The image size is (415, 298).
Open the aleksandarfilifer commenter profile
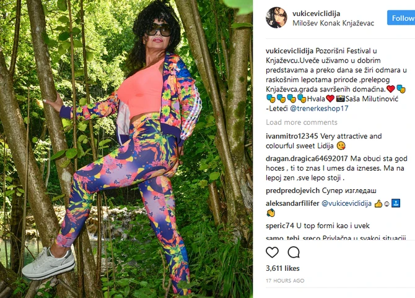(x=292, y=203)
